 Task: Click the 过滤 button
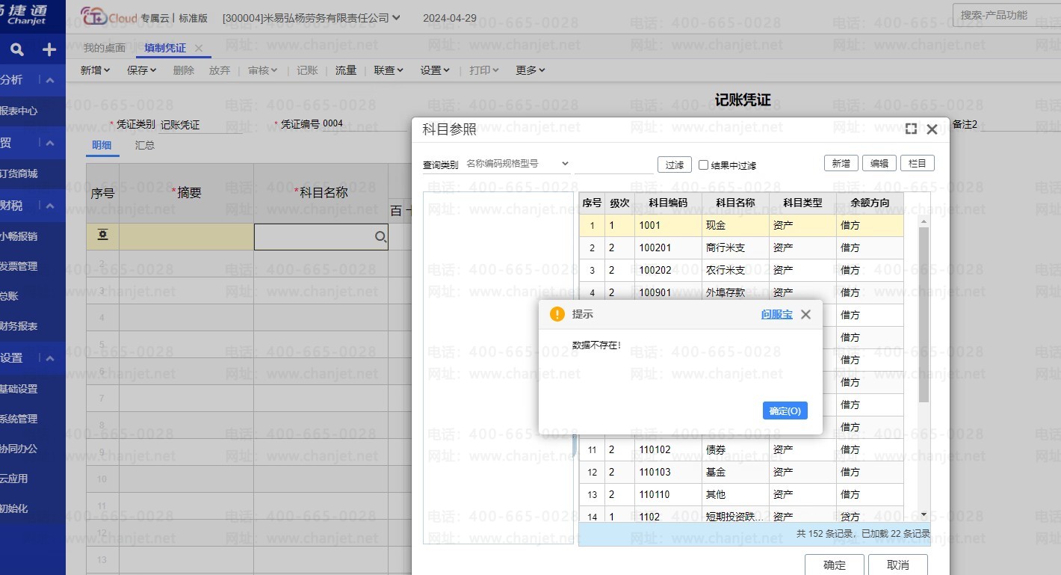point(674,164)
